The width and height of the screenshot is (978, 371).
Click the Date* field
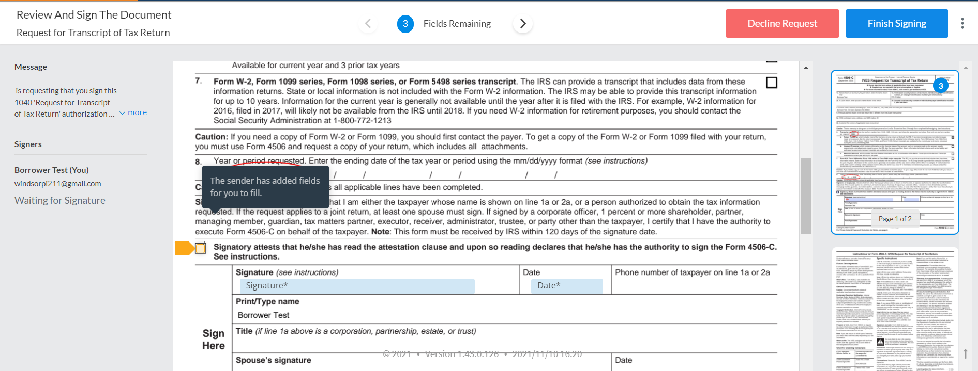click(567, 286)
